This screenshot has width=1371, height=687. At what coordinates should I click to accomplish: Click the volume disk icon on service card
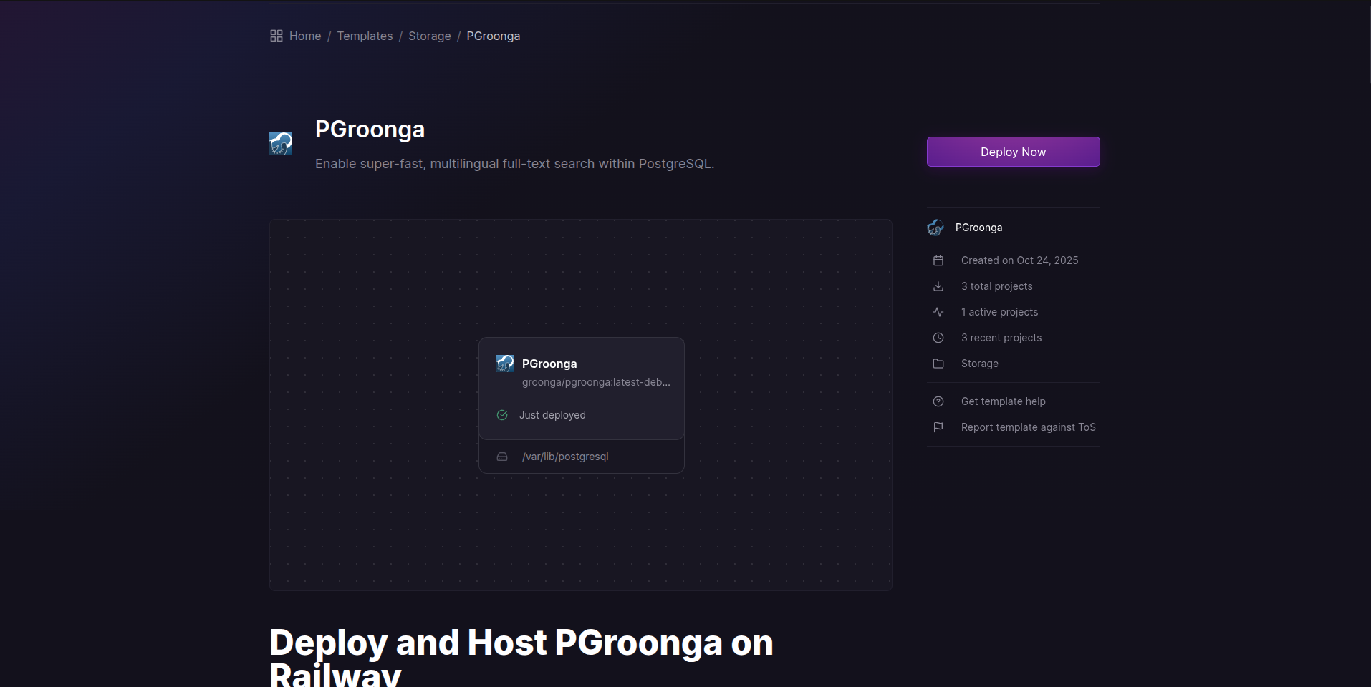point(502,457)
